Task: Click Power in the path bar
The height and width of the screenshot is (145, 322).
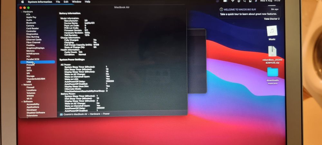Action: point(106,114)
